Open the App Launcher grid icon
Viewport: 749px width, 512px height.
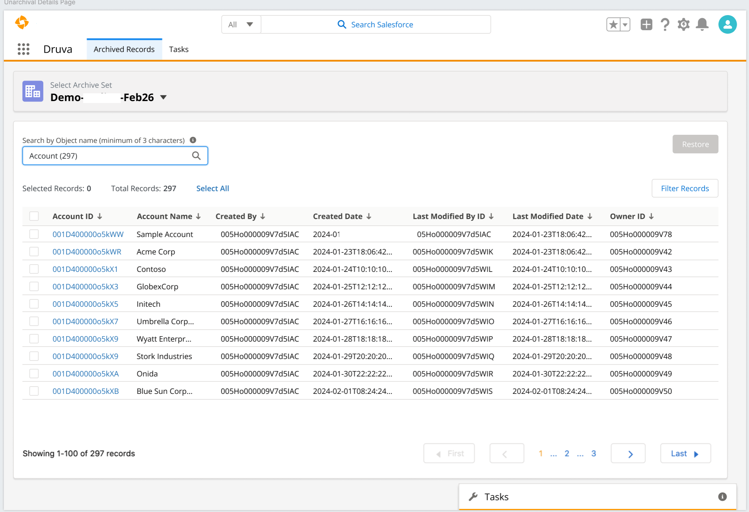24,49
